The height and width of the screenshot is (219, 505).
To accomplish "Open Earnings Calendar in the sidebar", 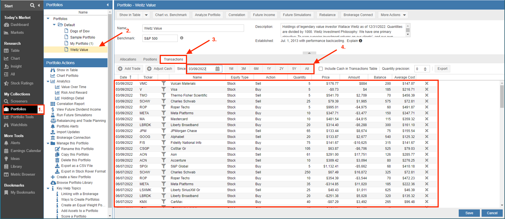I will point(26,151).
